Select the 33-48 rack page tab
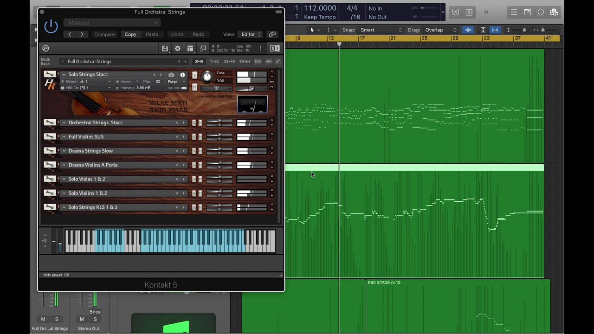This screenshot has width=594, height=334. point(229,61)
